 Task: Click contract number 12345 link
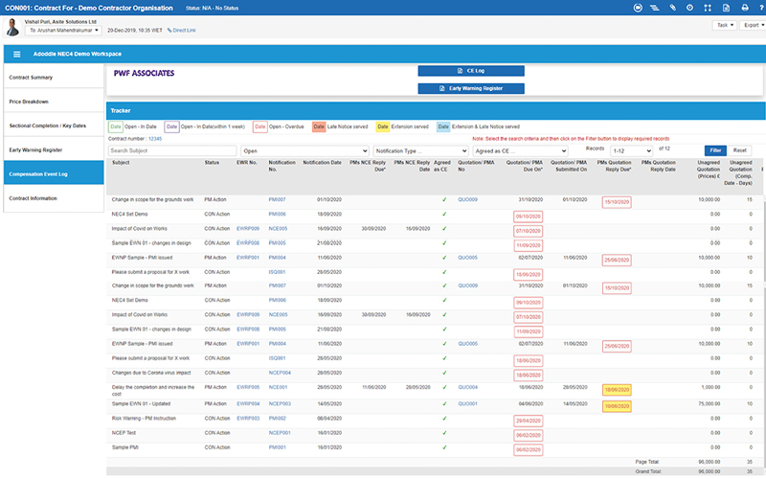coord(155,139)
